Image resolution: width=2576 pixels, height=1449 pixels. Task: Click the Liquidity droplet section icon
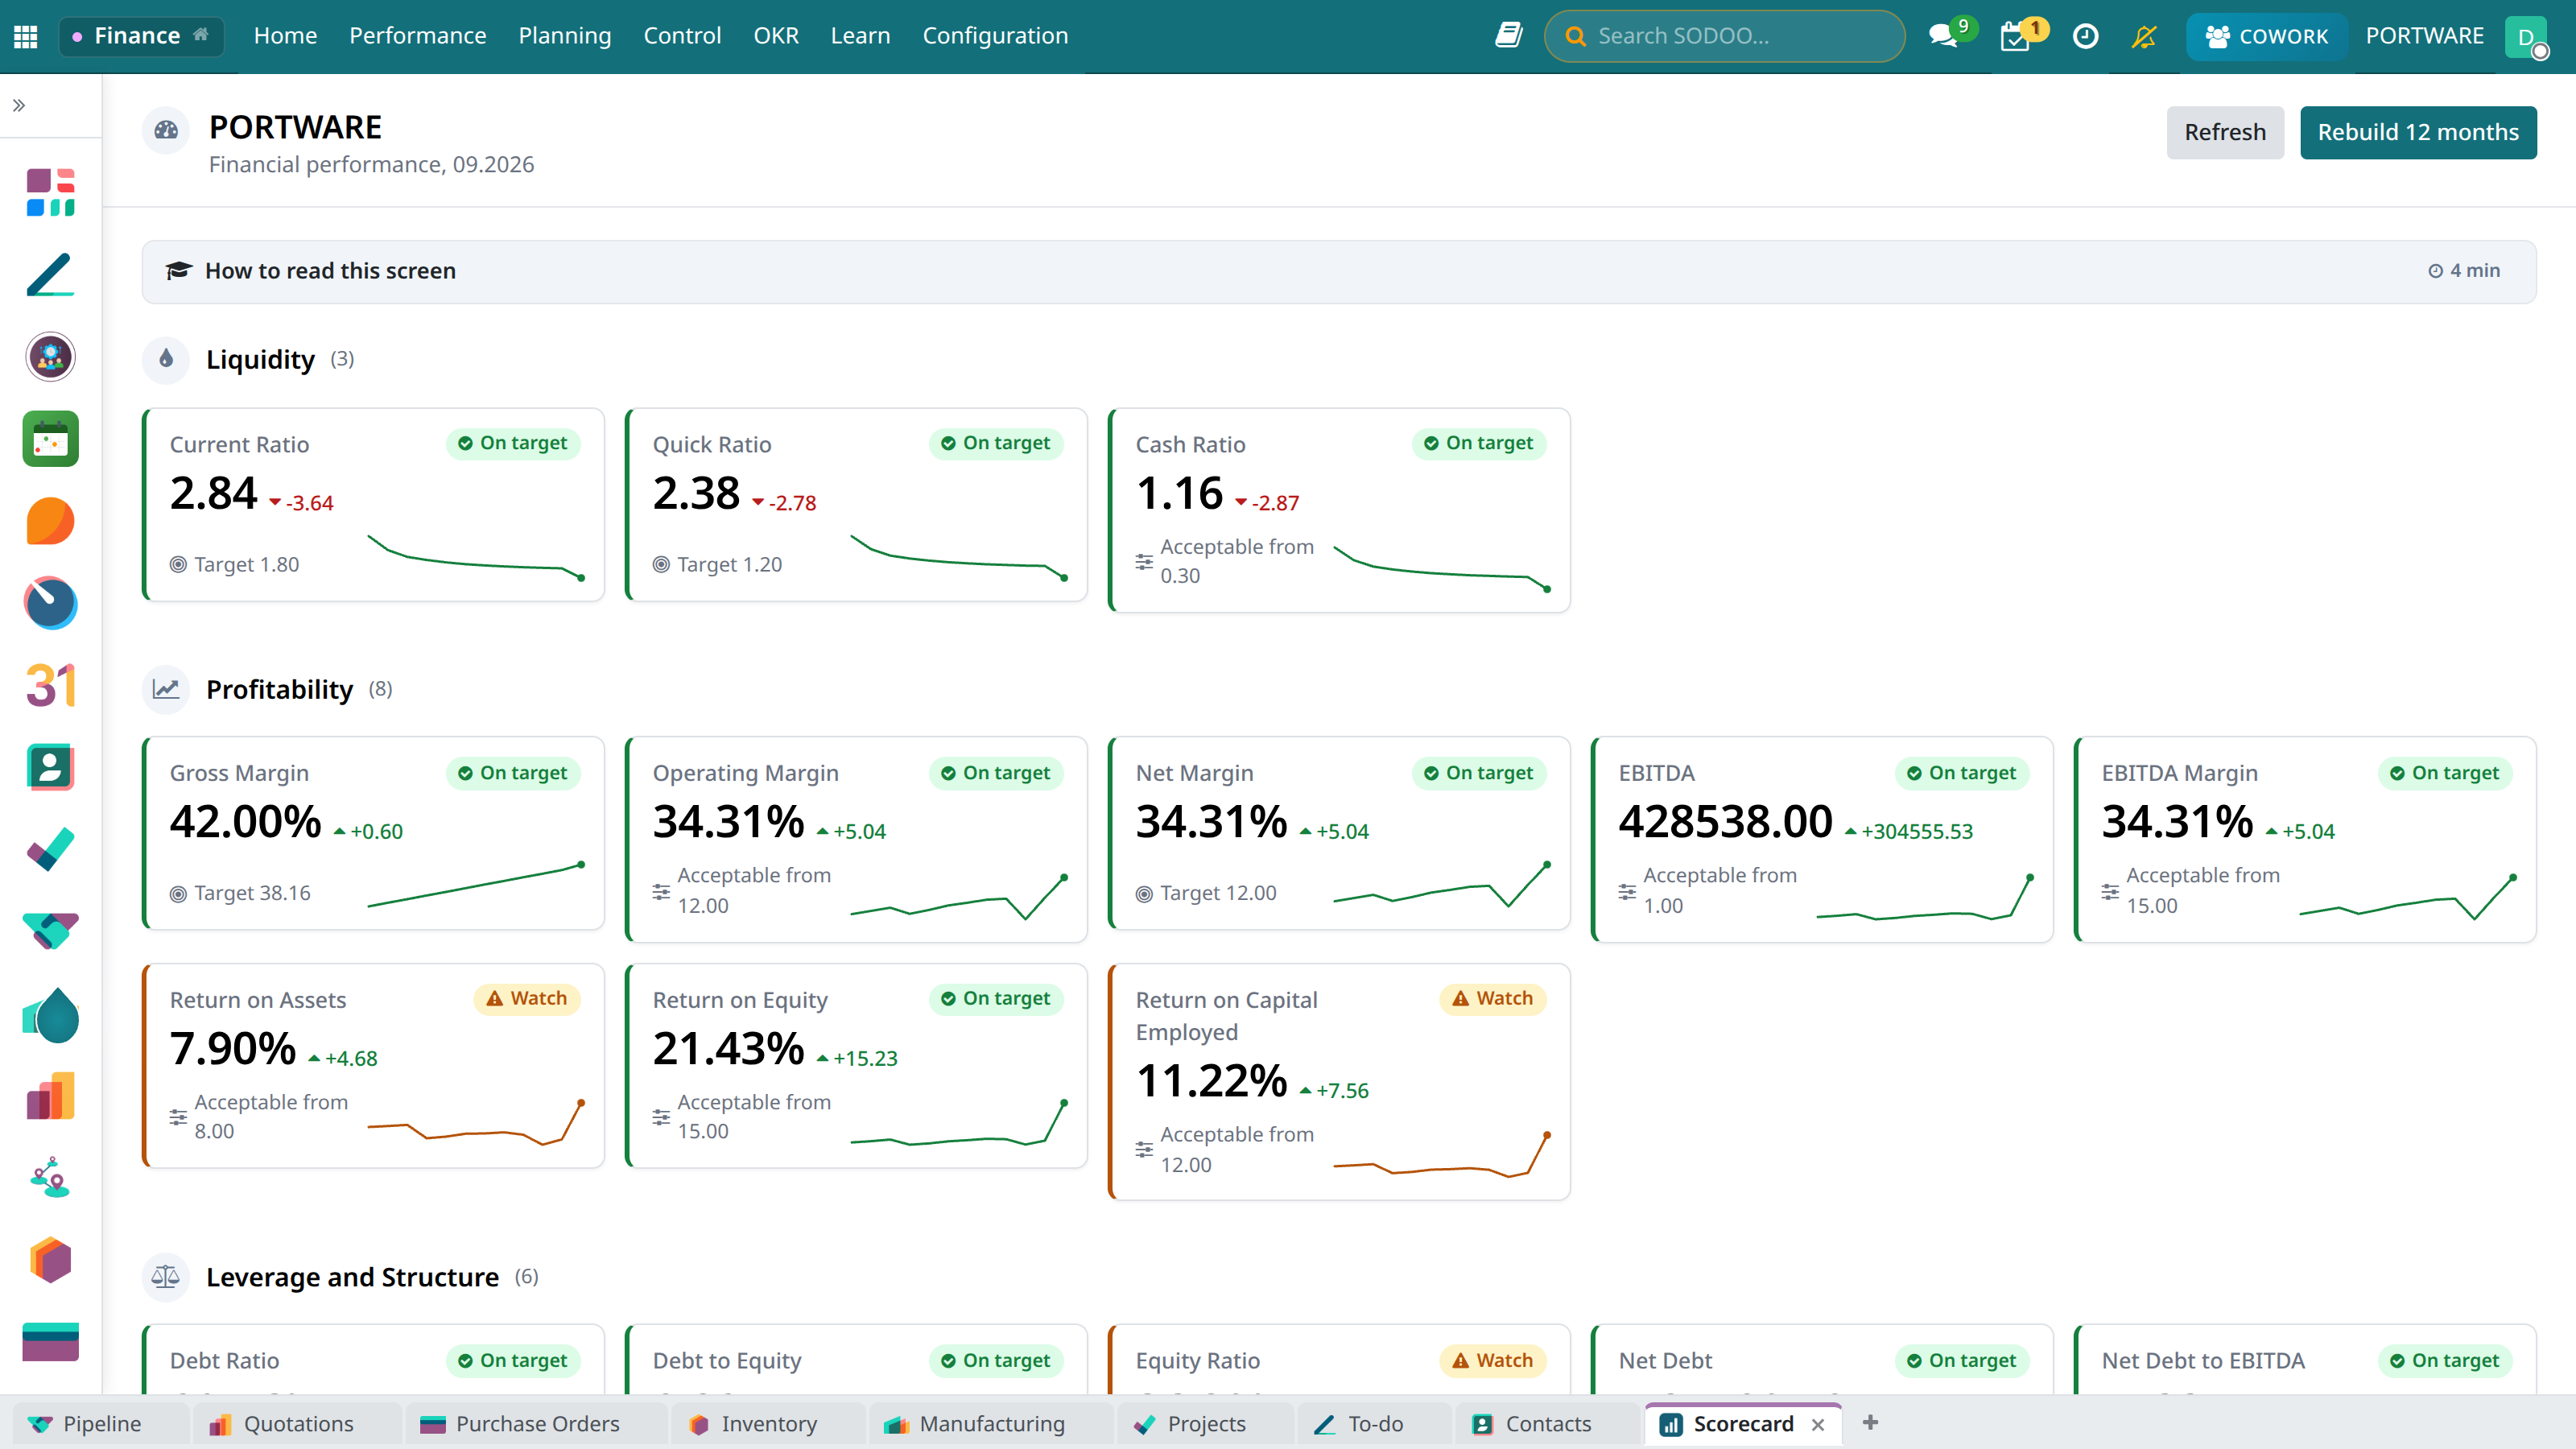166,359
